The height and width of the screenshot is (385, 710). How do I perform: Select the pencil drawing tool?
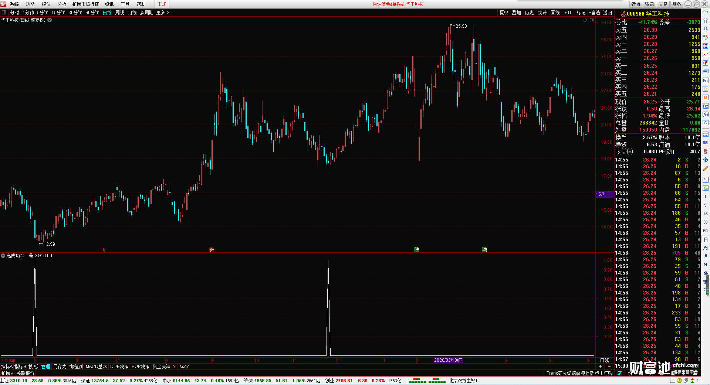pyautogui.click(x=706, y=168)
